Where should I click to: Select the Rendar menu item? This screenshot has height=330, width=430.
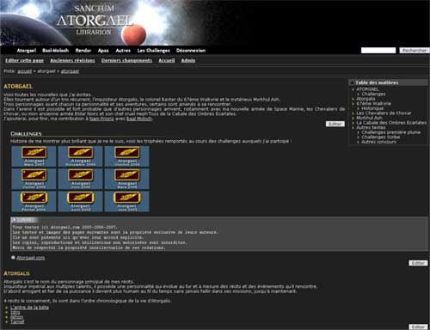pyautogui.click(x=83, y=51)
